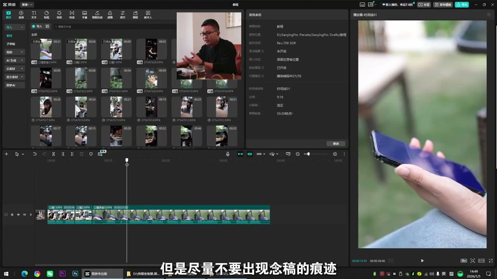Open the keyboard shortcuts icon in title bar

tap(362, 5)
